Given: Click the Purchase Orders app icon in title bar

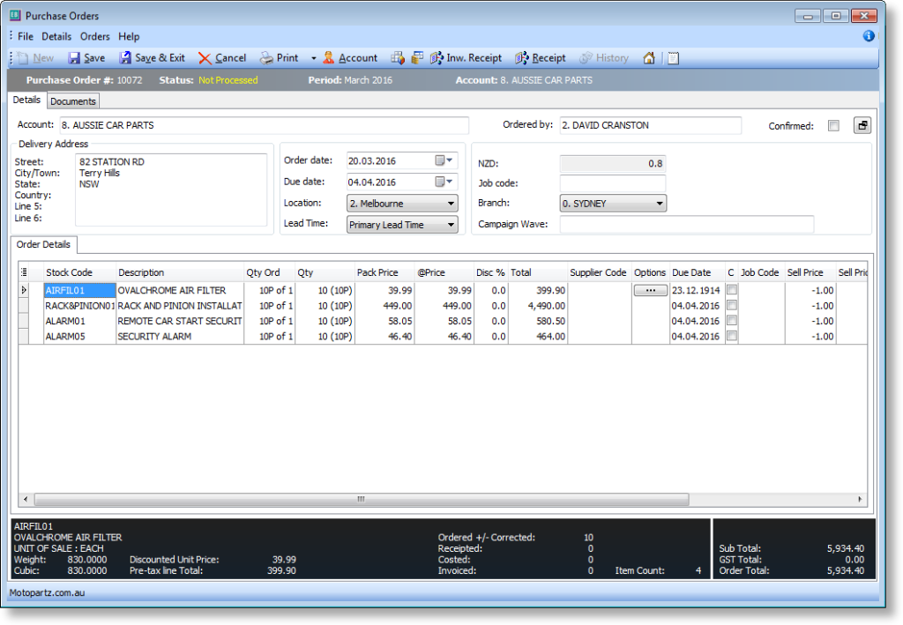Looking at the screenshot, I should tap(15, 16).
